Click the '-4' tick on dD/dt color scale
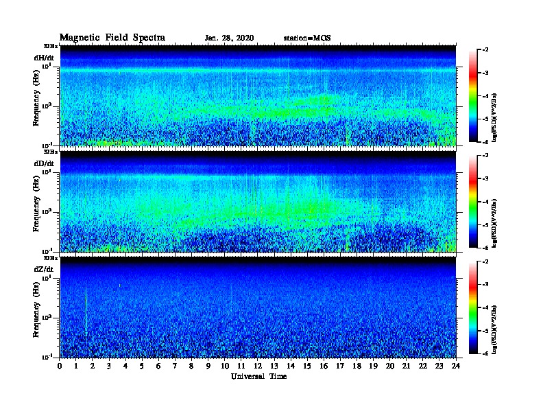This screenshot has height=420, width=543. (x=485, y=202)
